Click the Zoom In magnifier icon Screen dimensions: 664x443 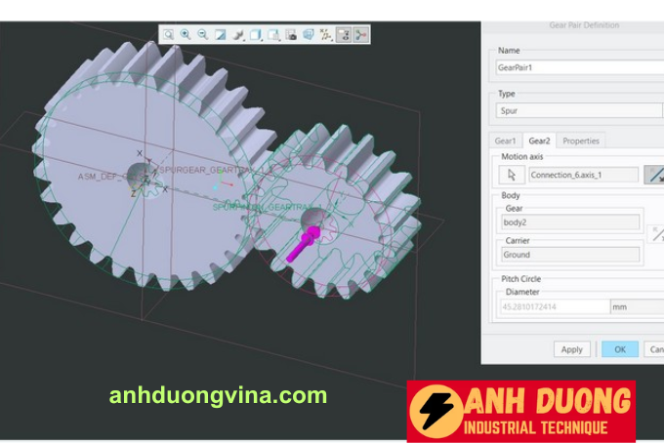point(185,34)
